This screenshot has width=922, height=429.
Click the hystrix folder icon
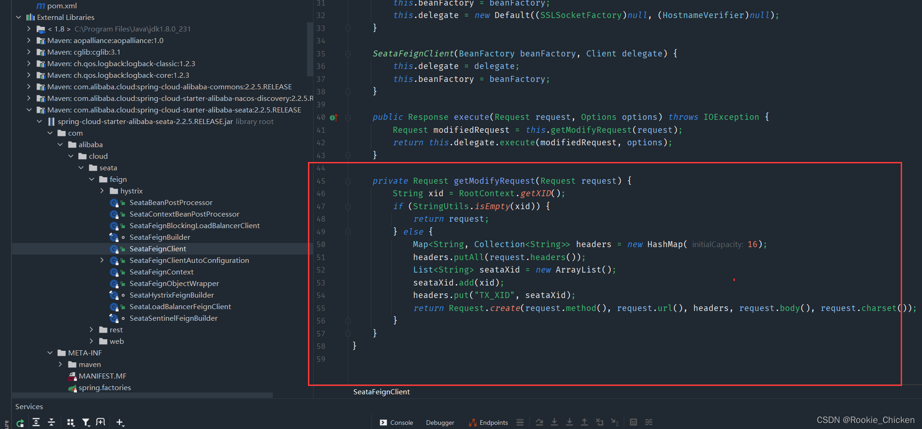(114, 191)
